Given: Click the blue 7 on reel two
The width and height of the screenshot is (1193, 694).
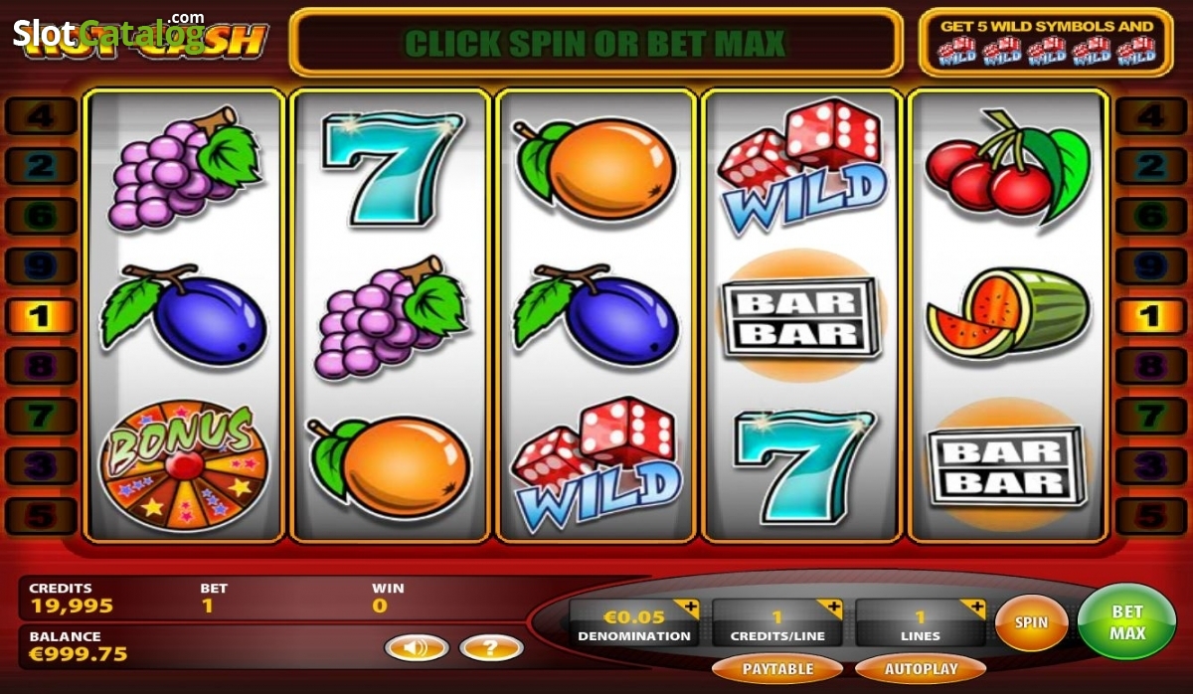Looking at the screenshot, I should pos(391,165).
